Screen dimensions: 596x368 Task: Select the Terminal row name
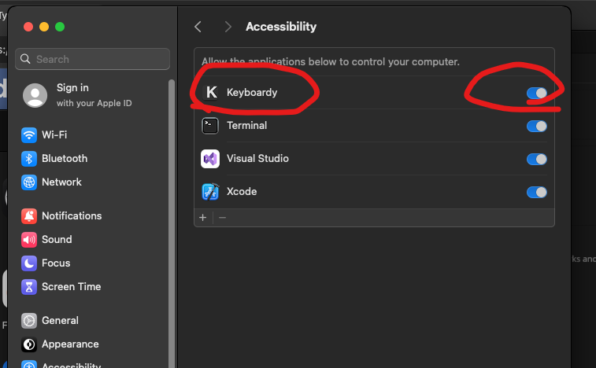coord(246,125)
